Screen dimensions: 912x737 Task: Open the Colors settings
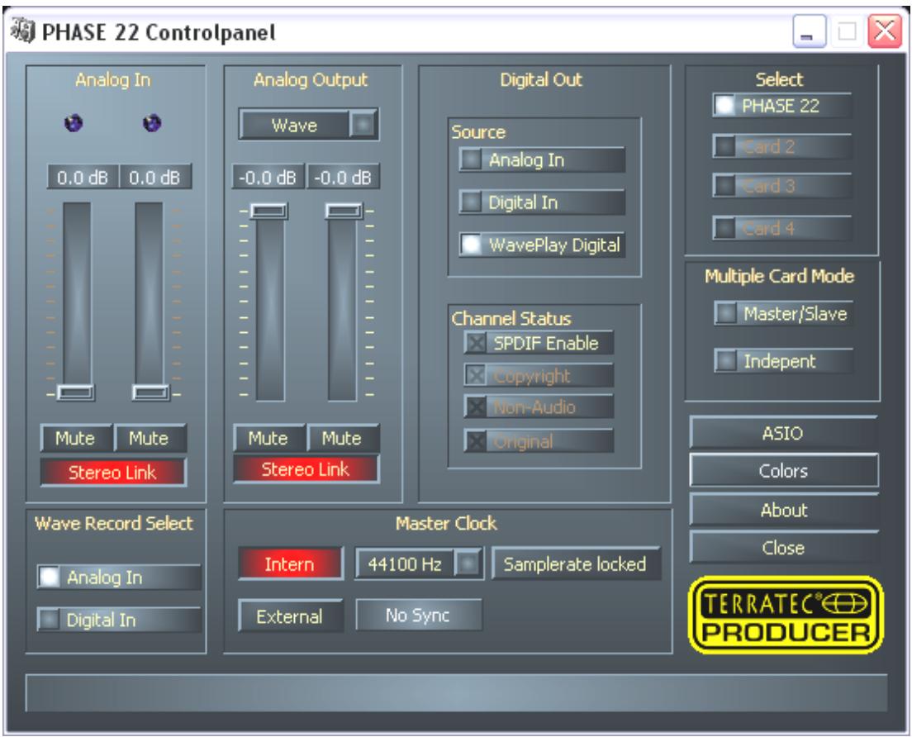[x=783, y=470]
